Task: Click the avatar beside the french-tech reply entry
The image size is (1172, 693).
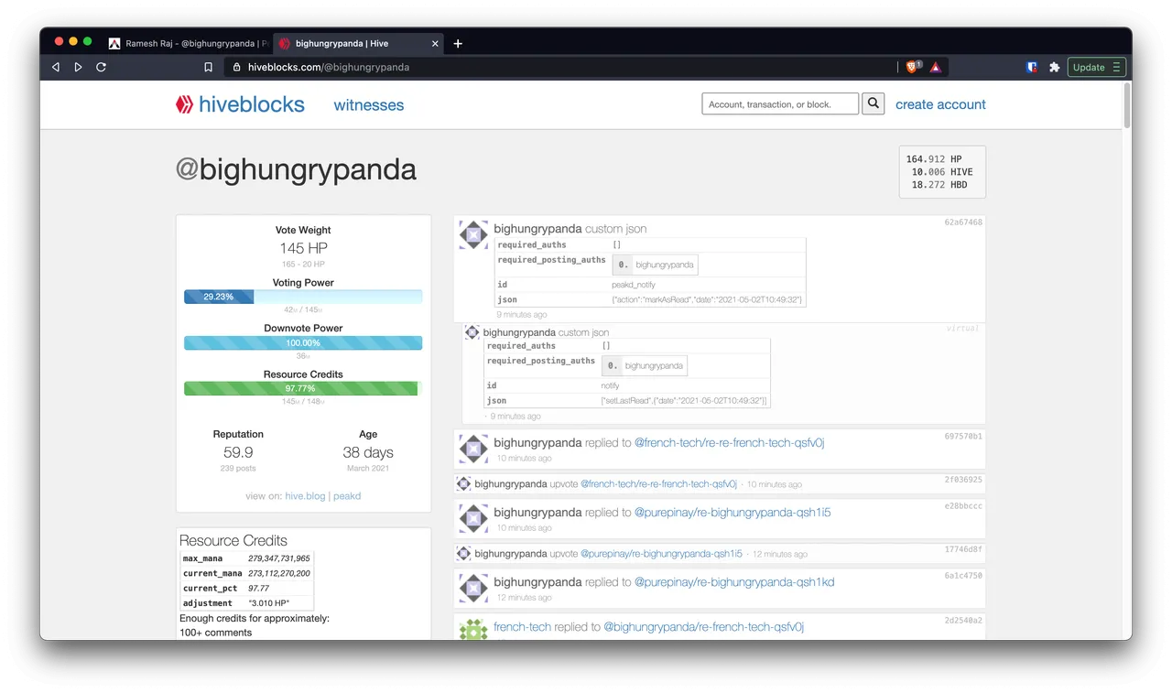Action: 473,449
